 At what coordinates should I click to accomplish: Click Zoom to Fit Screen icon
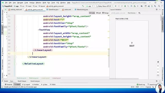pos(158,75)
